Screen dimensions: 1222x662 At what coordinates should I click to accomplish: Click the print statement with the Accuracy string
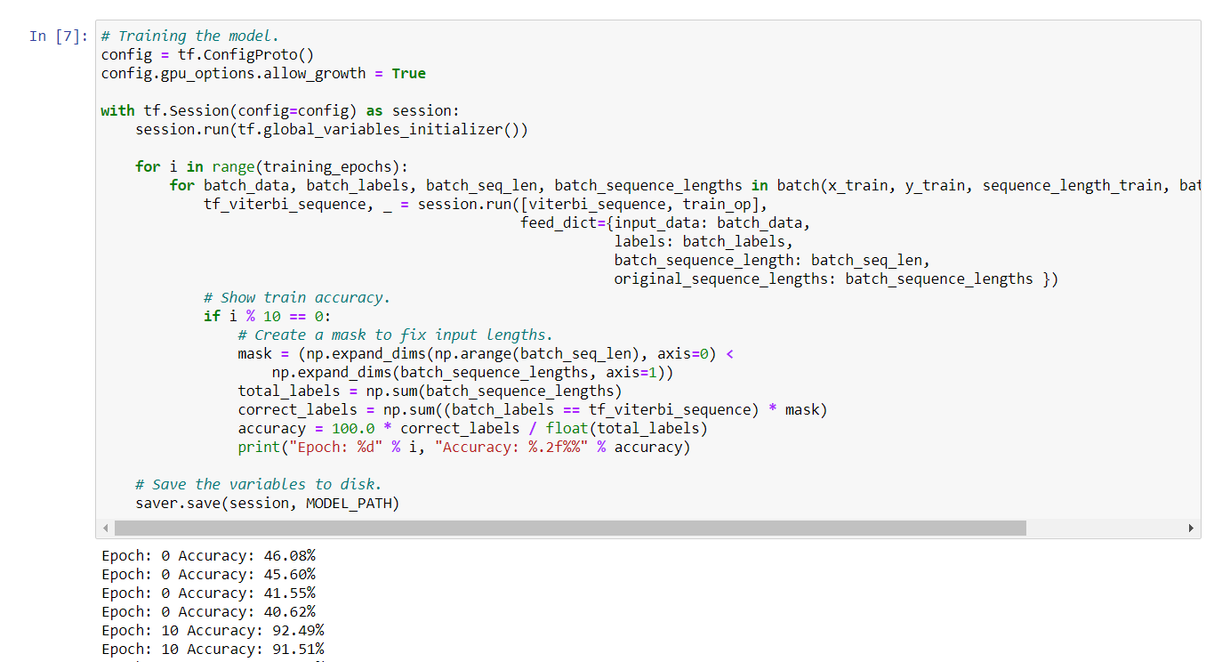[463, 448]
